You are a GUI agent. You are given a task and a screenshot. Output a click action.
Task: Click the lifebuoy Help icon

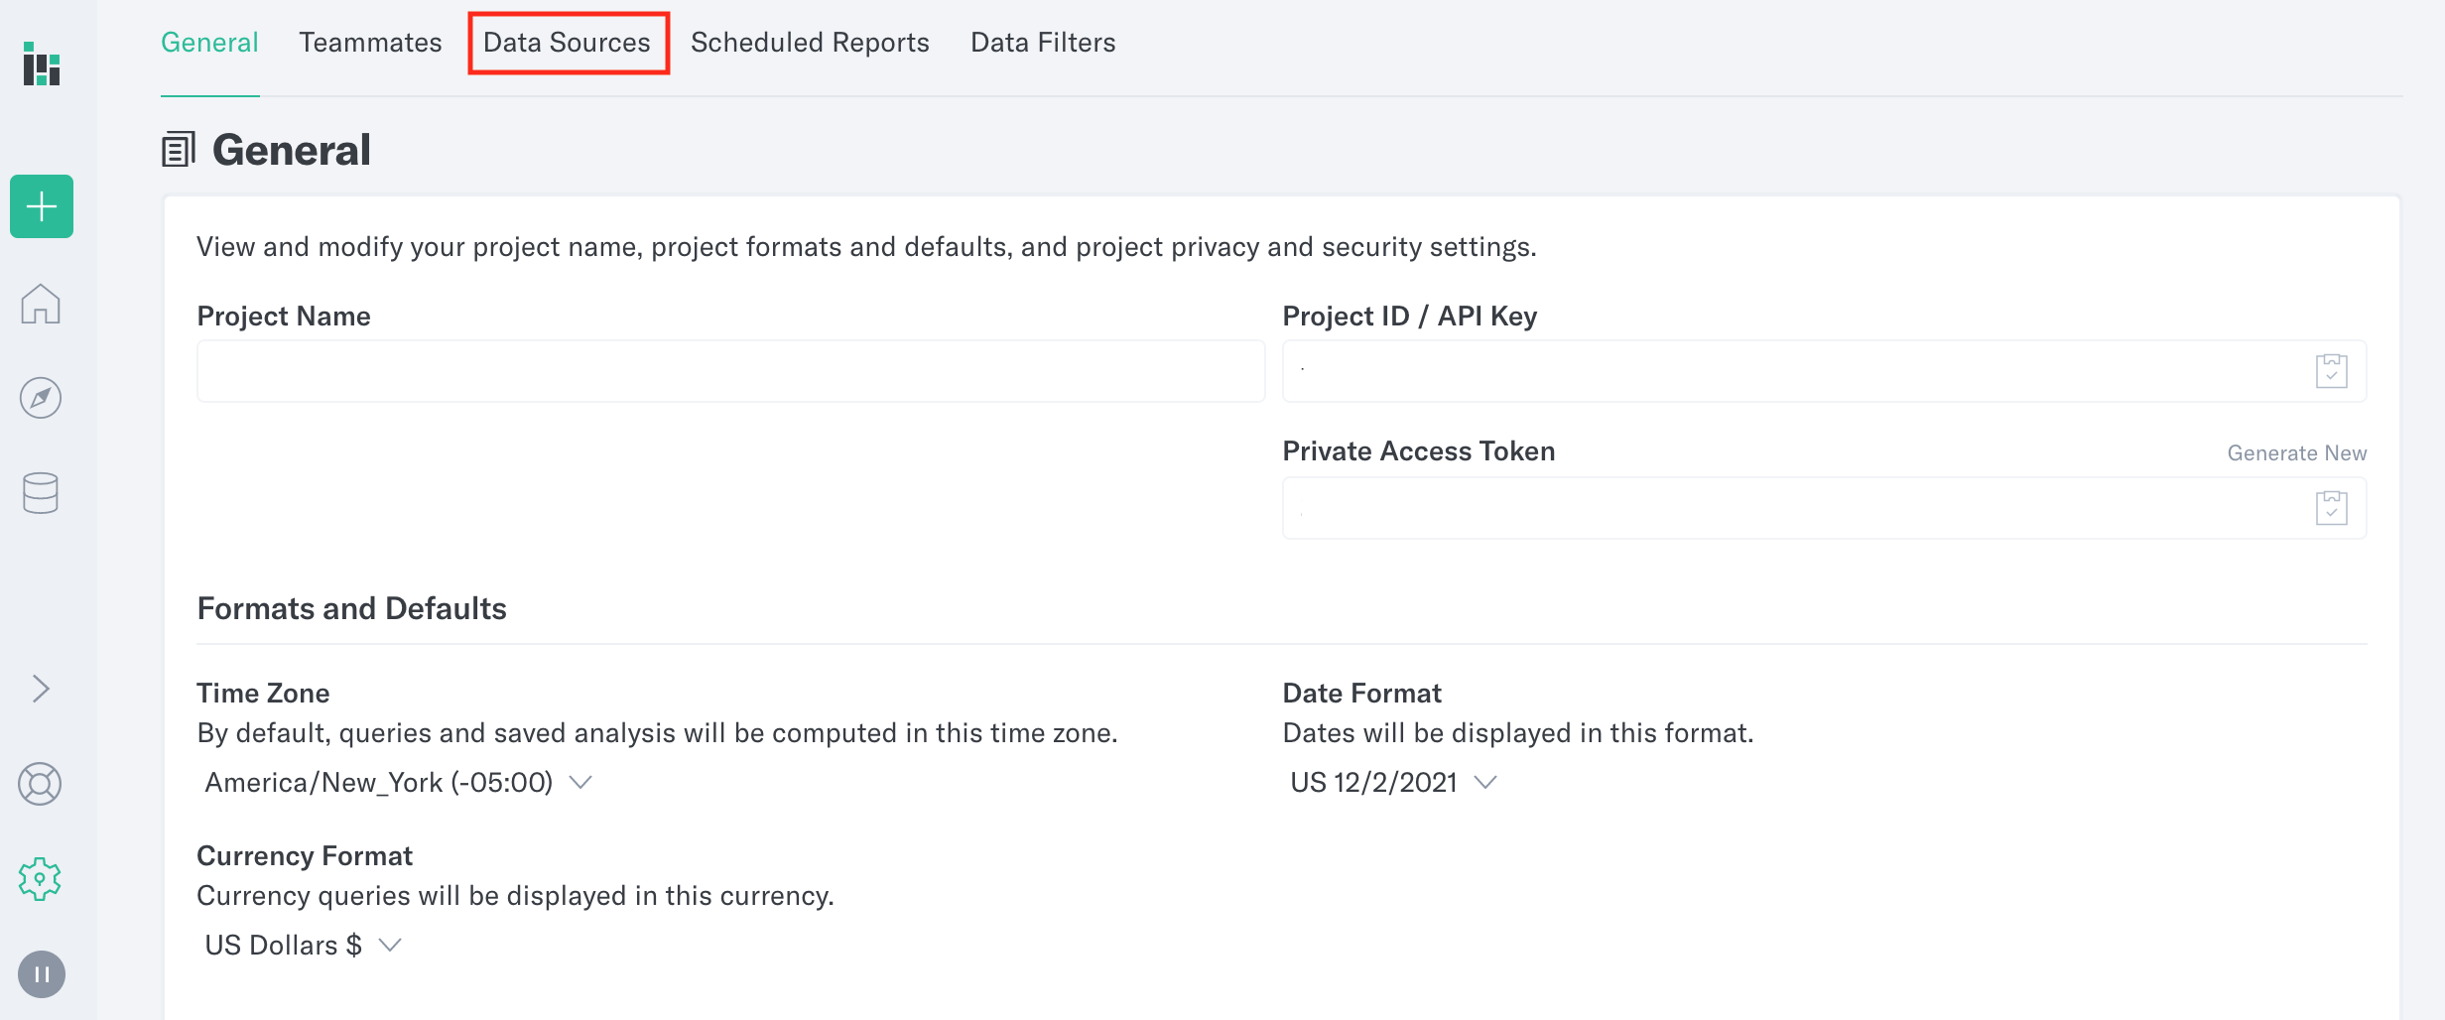[41, 784]
